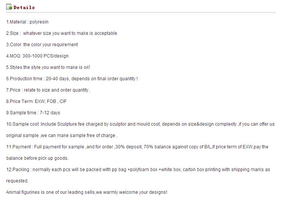This screenshot has height=201, width=287.
Task: Click the Price relate to size line
Action: tap(48, 90)
